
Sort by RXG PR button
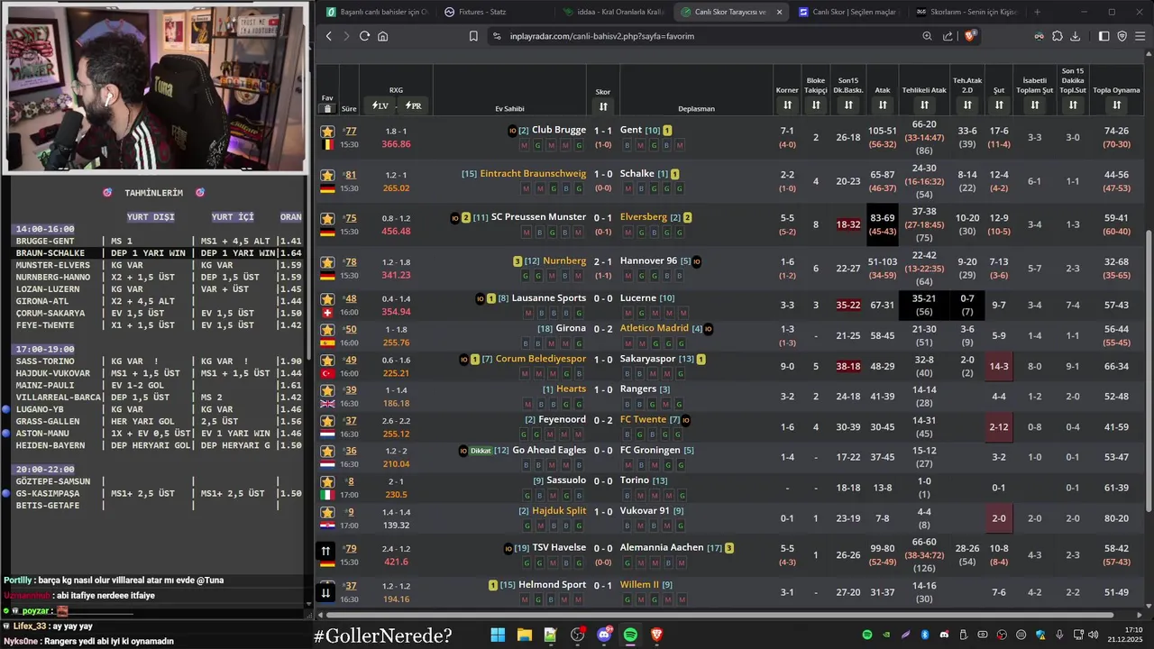coord(413,105)
